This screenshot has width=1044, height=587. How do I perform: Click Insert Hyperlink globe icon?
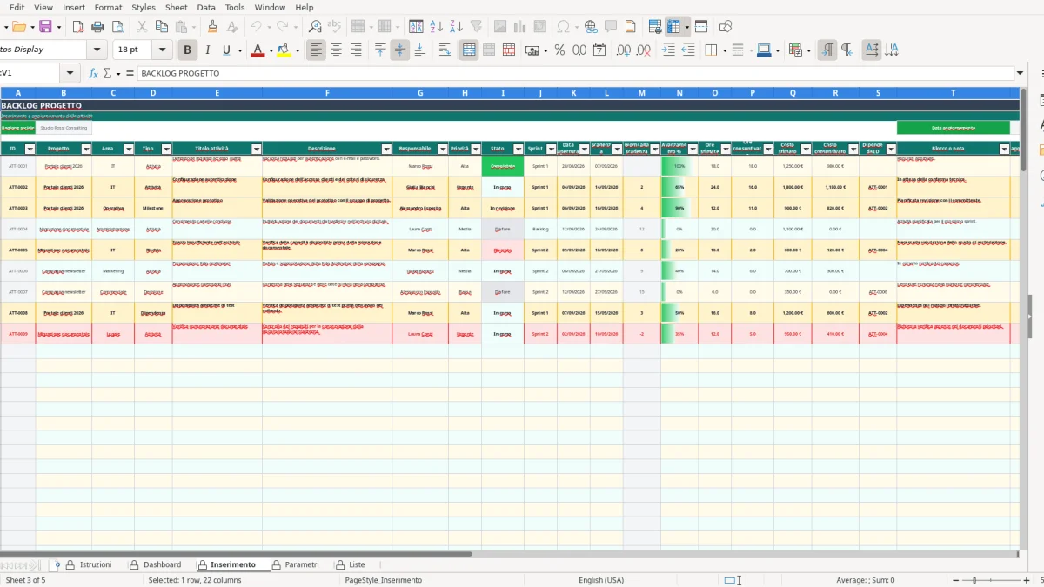point(591,27)
